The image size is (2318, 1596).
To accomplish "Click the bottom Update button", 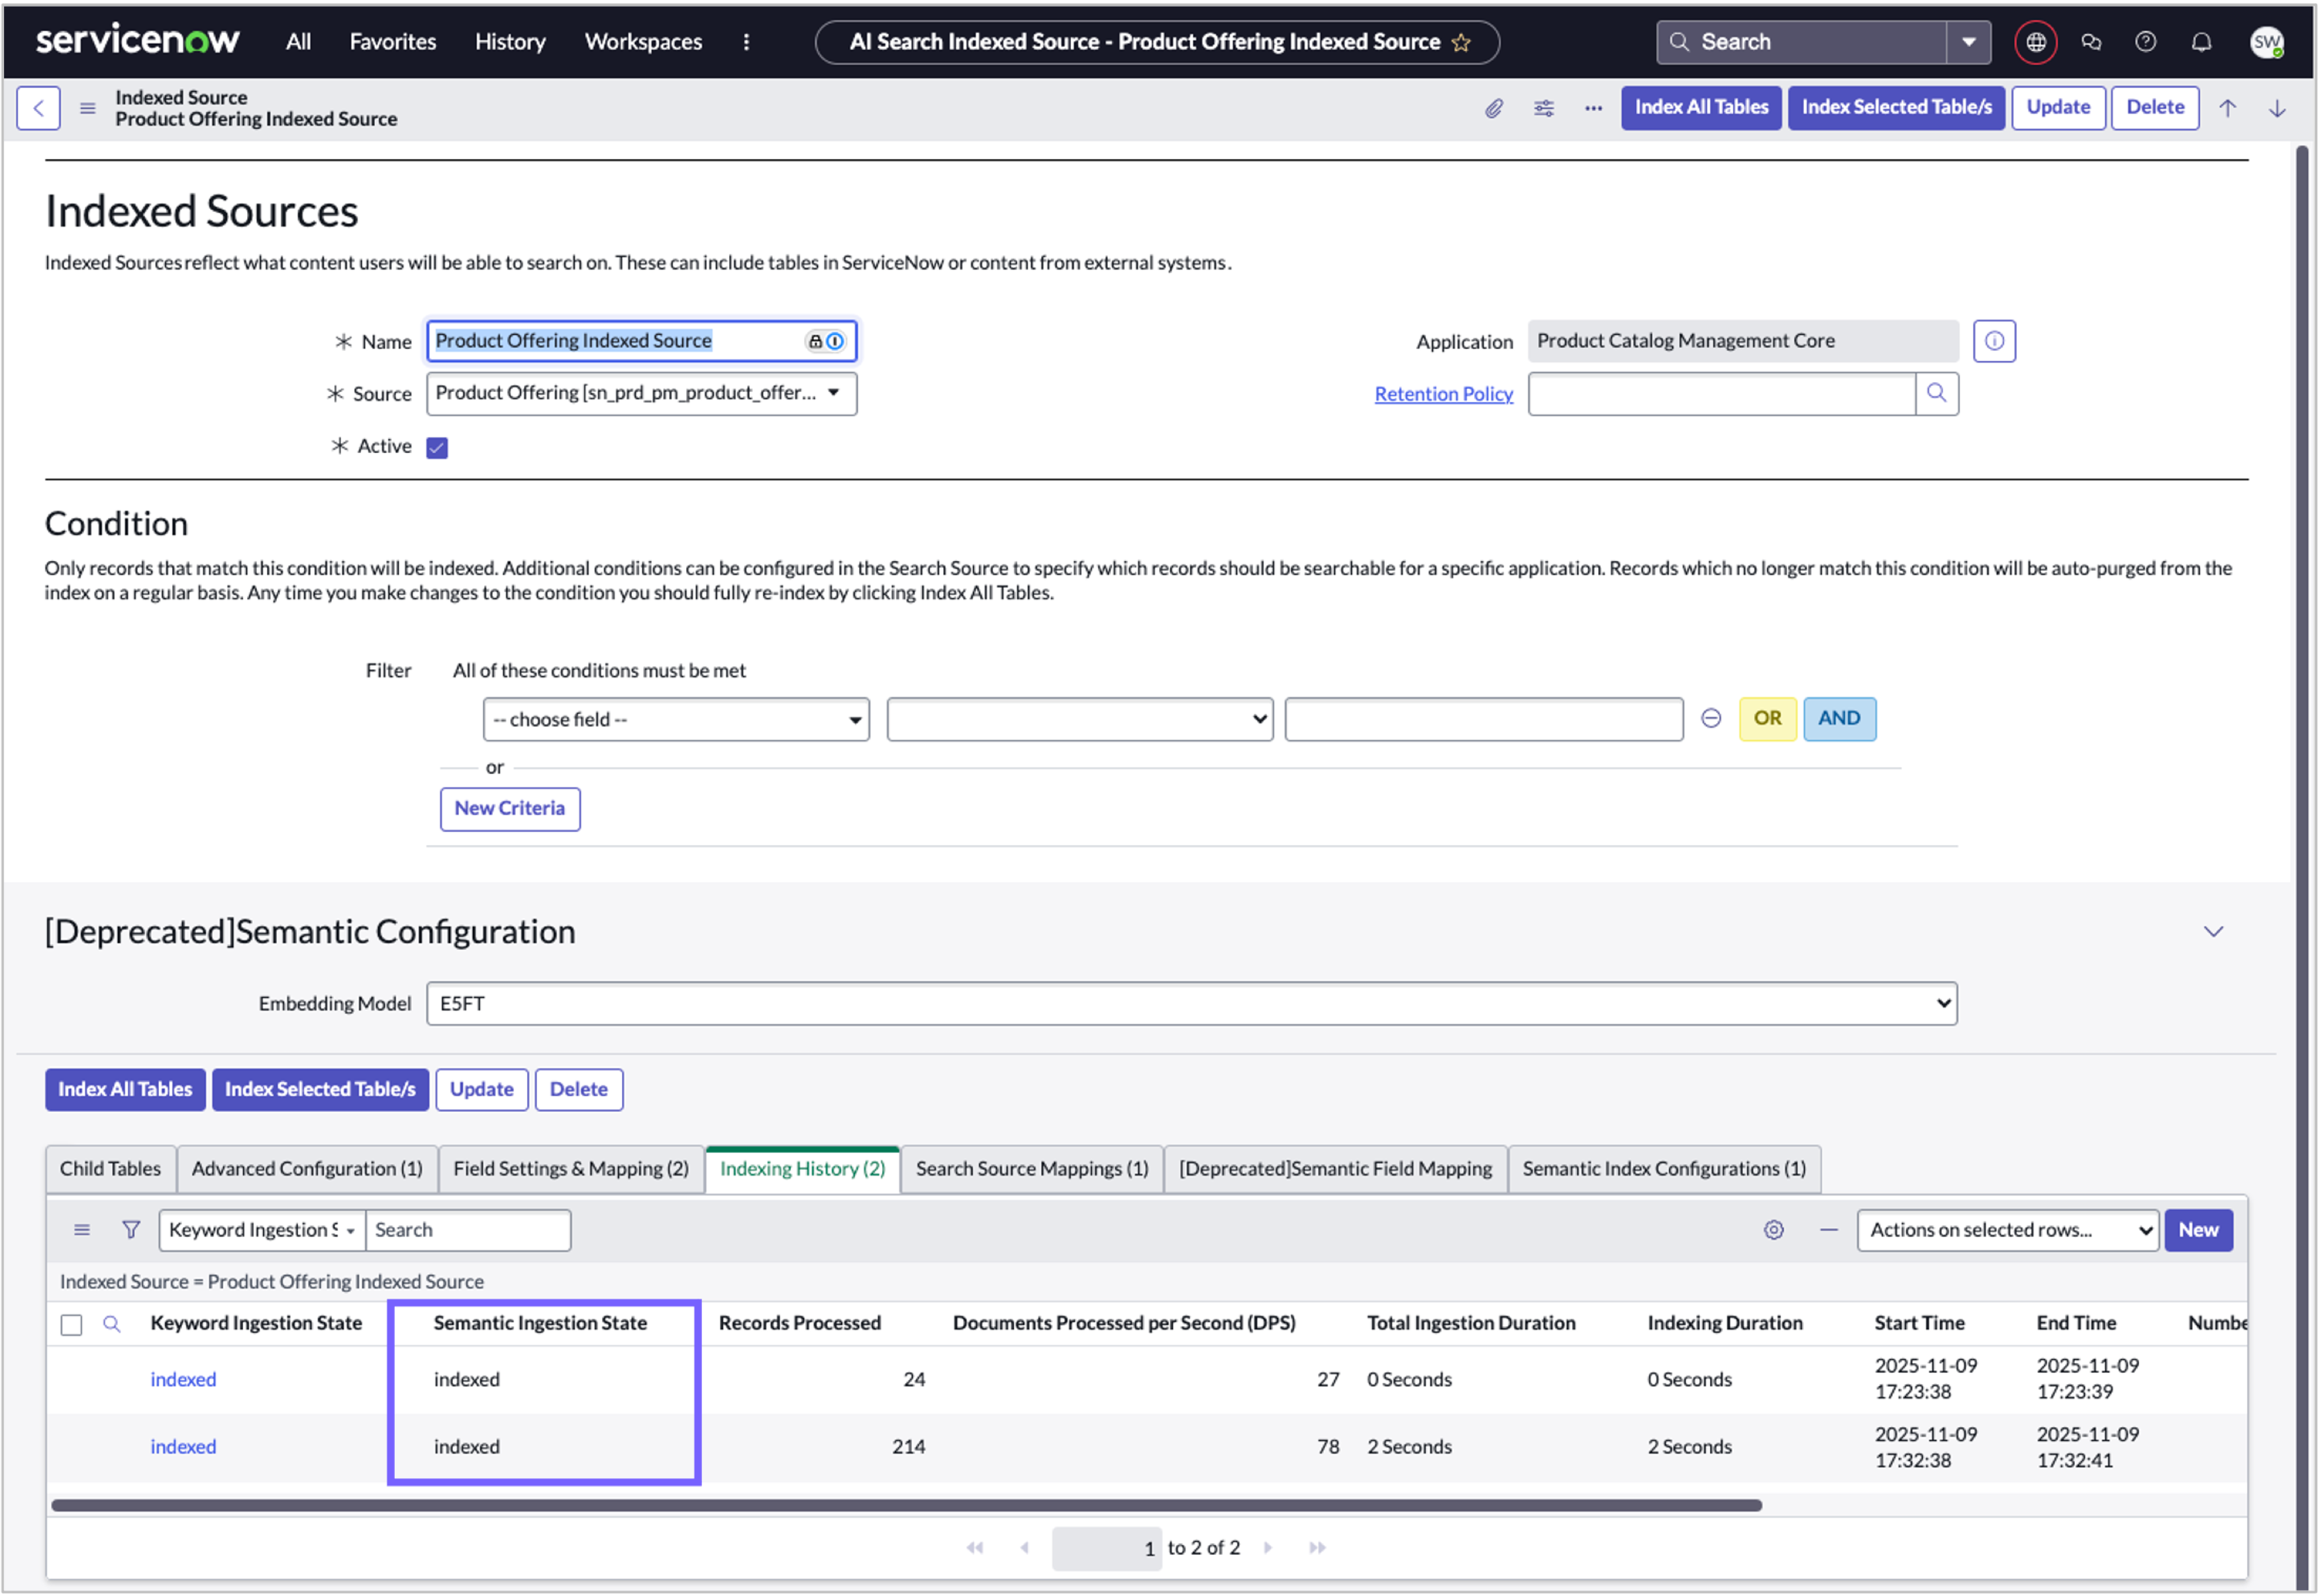I will [481, 1090].
